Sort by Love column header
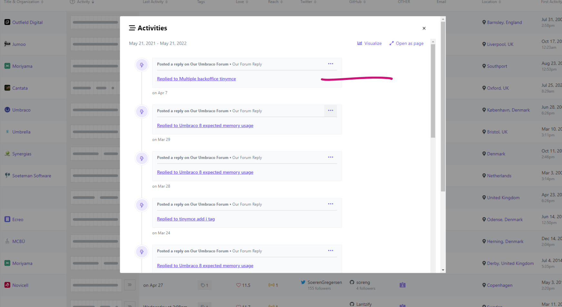 click(x=242, y=2)
